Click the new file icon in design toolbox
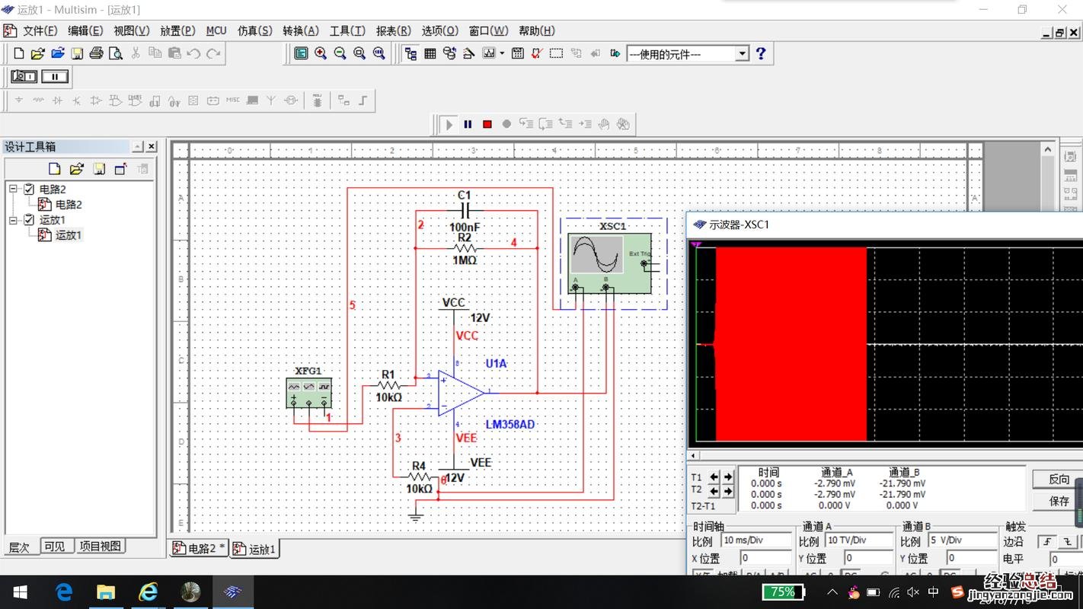The image size is (1083, 609). click(54, 169)
